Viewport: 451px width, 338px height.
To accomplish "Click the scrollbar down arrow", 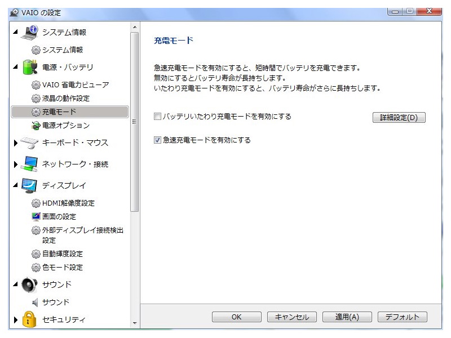I will point(135,323).
